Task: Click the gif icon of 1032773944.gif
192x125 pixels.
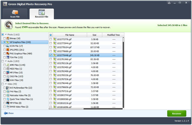Action: (55, 43)
